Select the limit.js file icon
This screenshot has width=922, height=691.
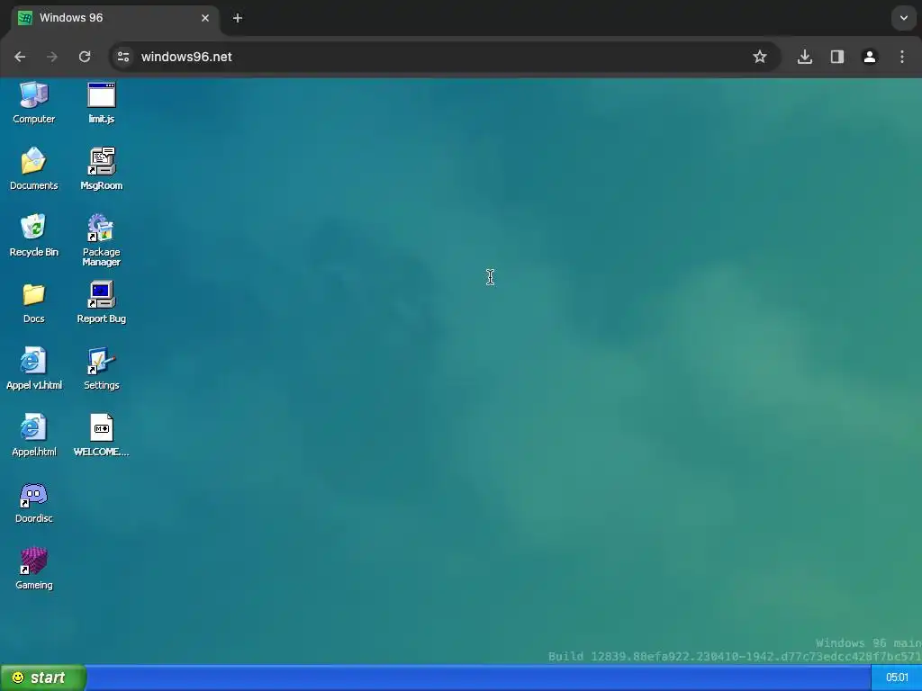click(101, 103)
